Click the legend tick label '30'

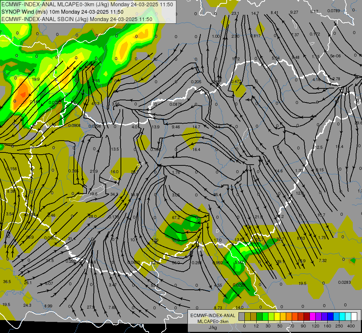tap(268, 326)
